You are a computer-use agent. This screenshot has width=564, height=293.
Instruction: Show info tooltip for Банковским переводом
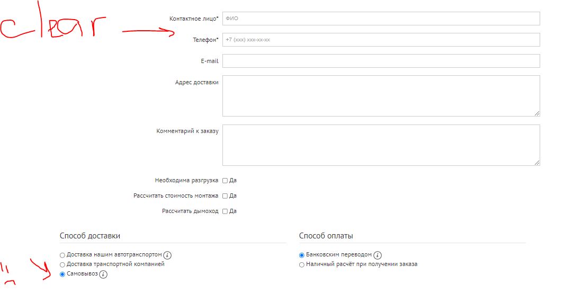(378, 255)
